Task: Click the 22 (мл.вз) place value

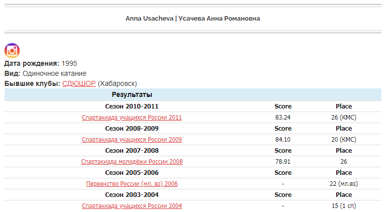Action: pos(344,184)
